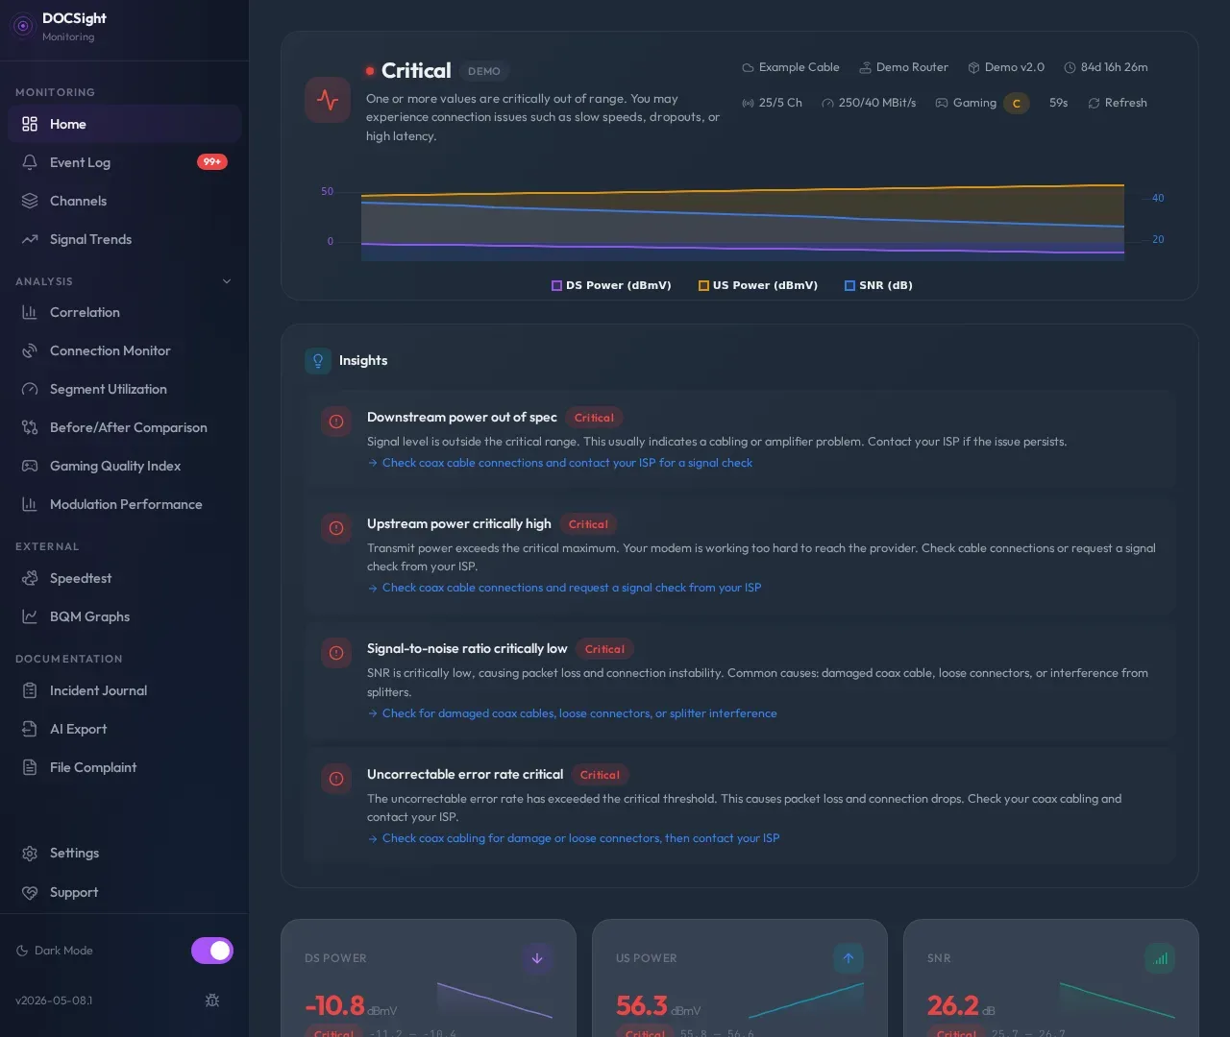Open Settings from sidebar
1230x1037 pixels.
124,853
